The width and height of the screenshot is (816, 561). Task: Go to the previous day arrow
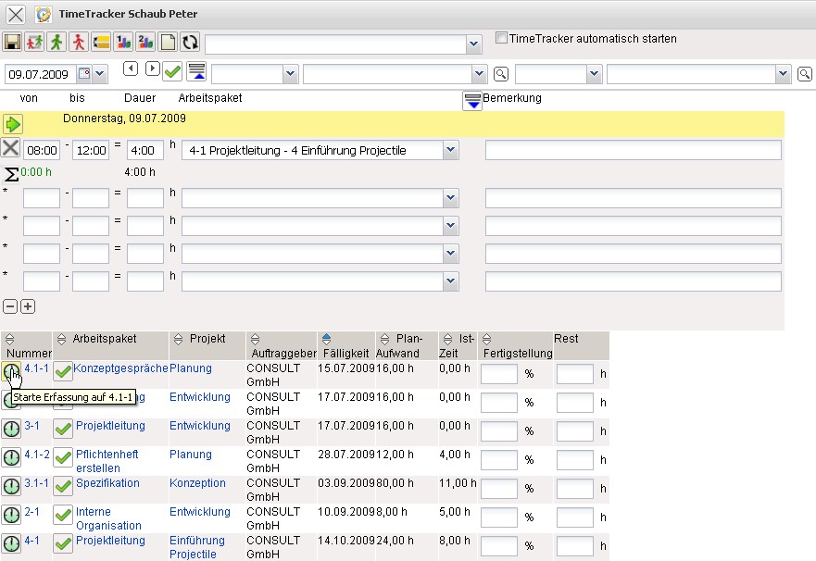pyautogui.click(x=131, y=69)
